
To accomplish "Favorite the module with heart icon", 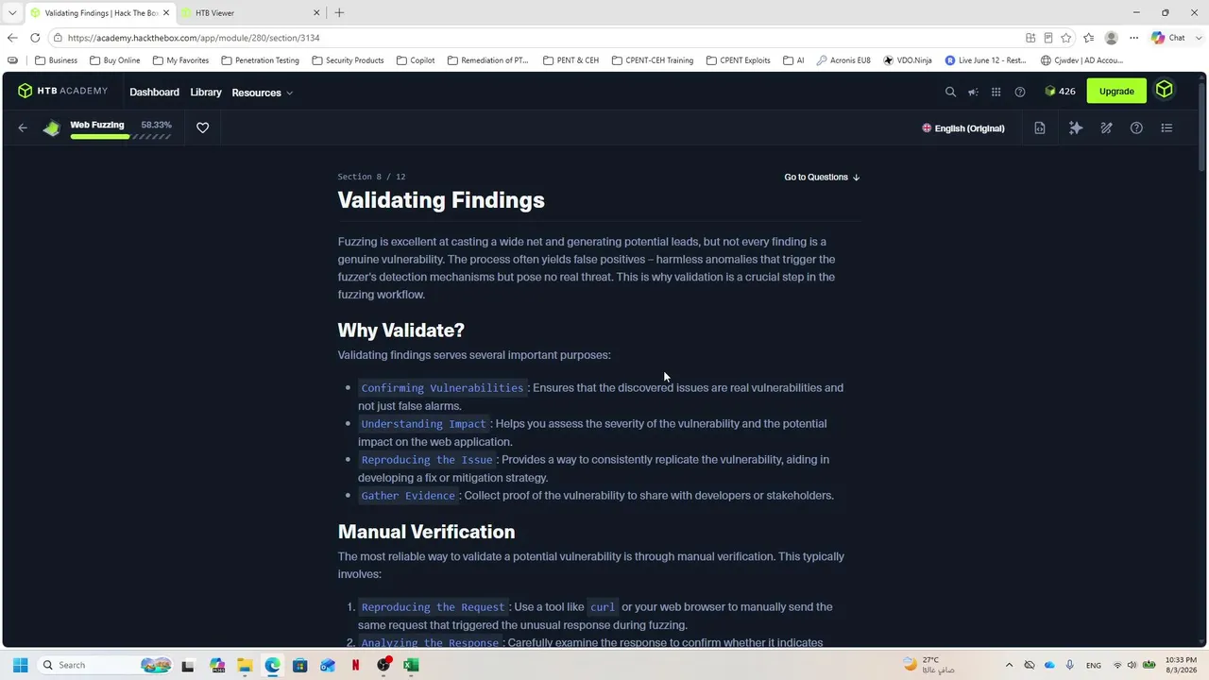I will (202, 127).
